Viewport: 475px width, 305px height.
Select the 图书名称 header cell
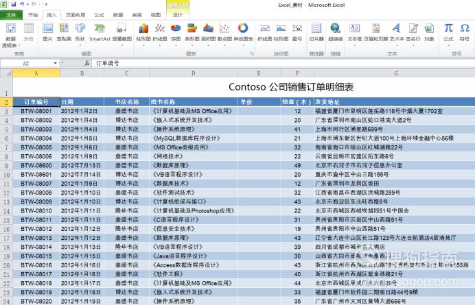coord(194,102)
